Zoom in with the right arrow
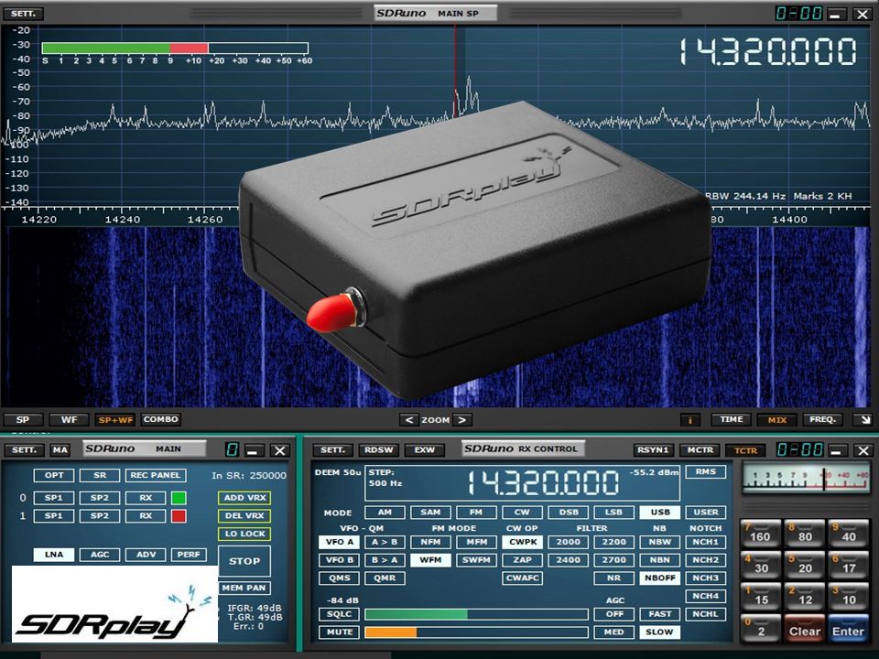The width and height of the screenshot is (879, 659). click(x=461, y=420)
